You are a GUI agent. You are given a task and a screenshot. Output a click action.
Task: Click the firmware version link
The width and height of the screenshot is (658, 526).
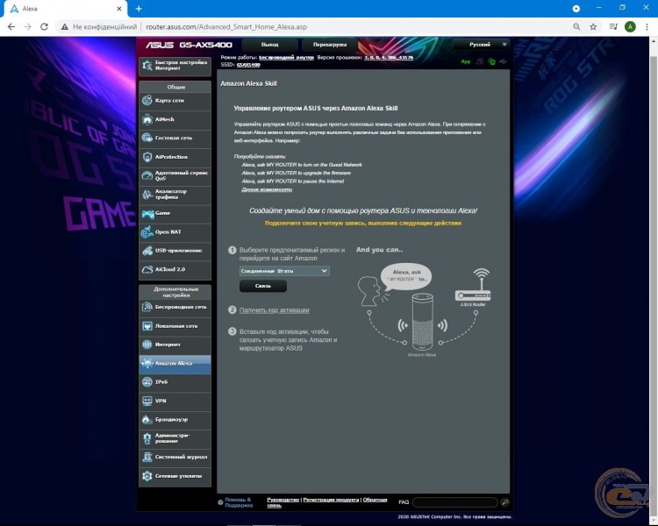389,58
